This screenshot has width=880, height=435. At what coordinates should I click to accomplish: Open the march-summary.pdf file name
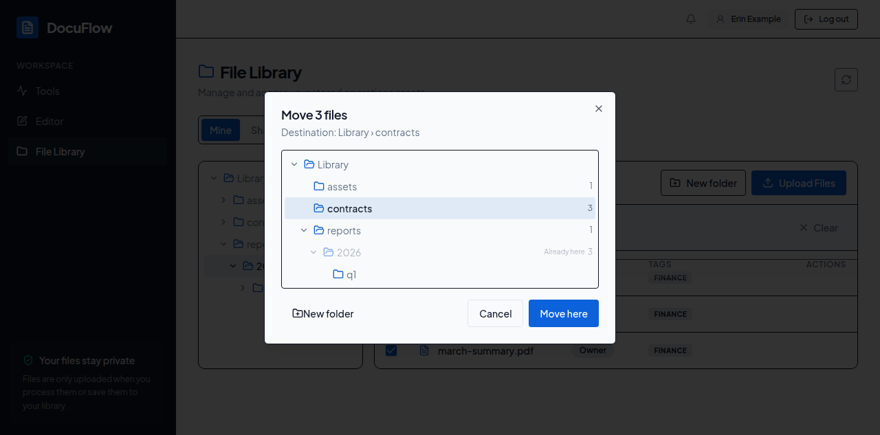point(485,351)
